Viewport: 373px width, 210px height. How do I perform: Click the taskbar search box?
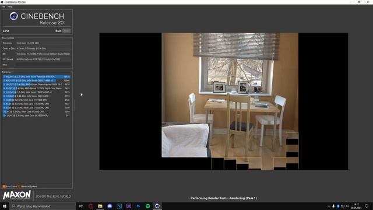43,206
